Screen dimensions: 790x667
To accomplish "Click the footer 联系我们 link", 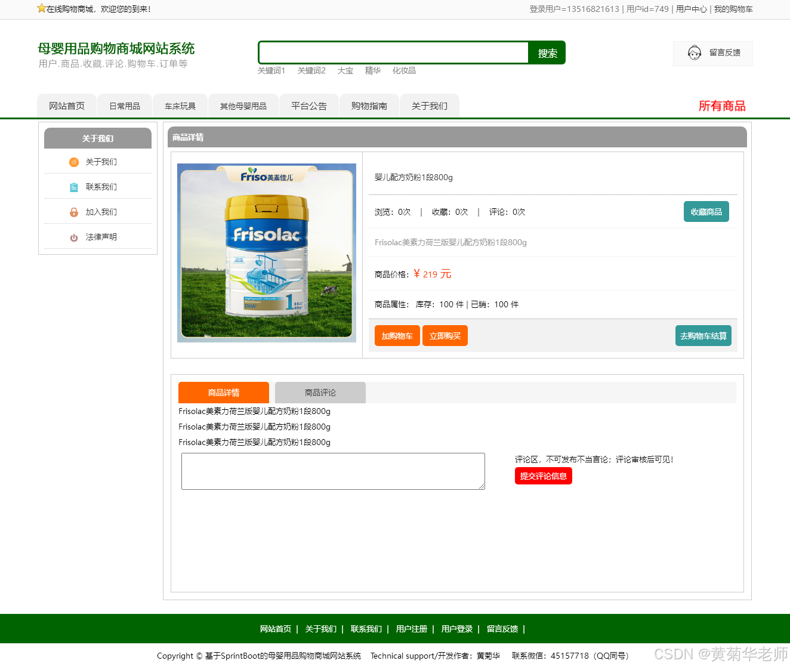I will (x=366, y=629).
